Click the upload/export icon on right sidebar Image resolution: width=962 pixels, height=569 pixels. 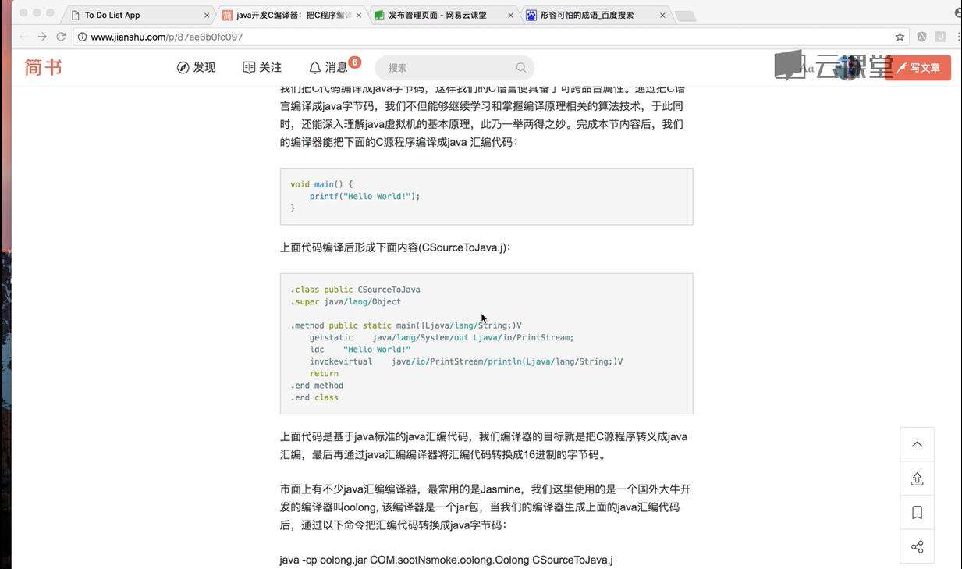[917, 478]
